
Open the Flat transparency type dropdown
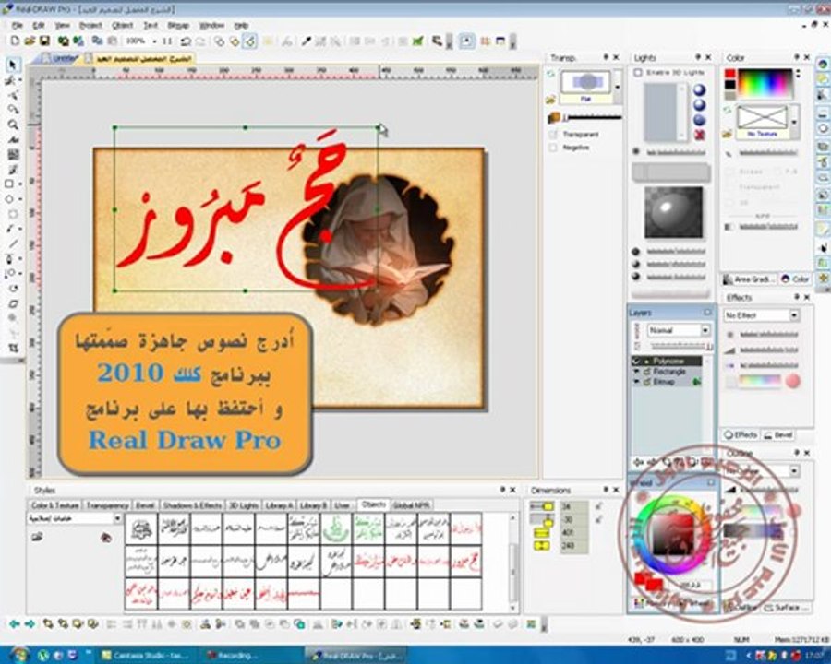(617, 87)
